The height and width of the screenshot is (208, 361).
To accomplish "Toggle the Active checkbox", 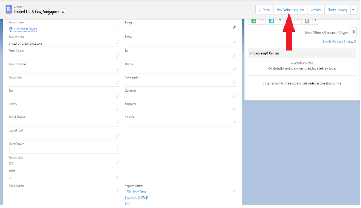I will (x=10, y=178).
